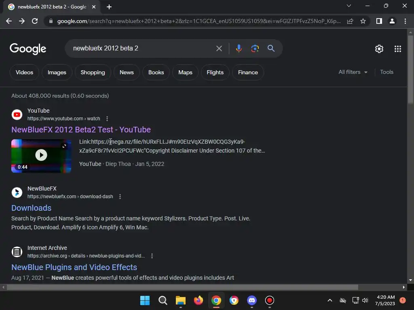Share this page from the address bar
This screenshot has width=414, height=310.
[350, 21]
